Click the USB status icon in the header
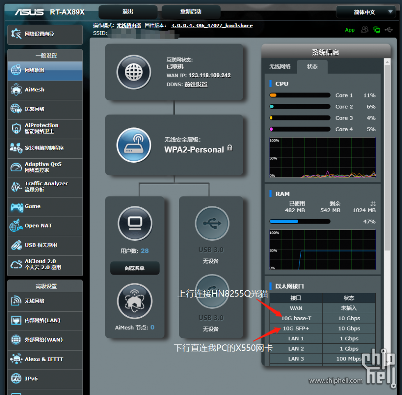The image size is (402, 395). coord(389,30)
